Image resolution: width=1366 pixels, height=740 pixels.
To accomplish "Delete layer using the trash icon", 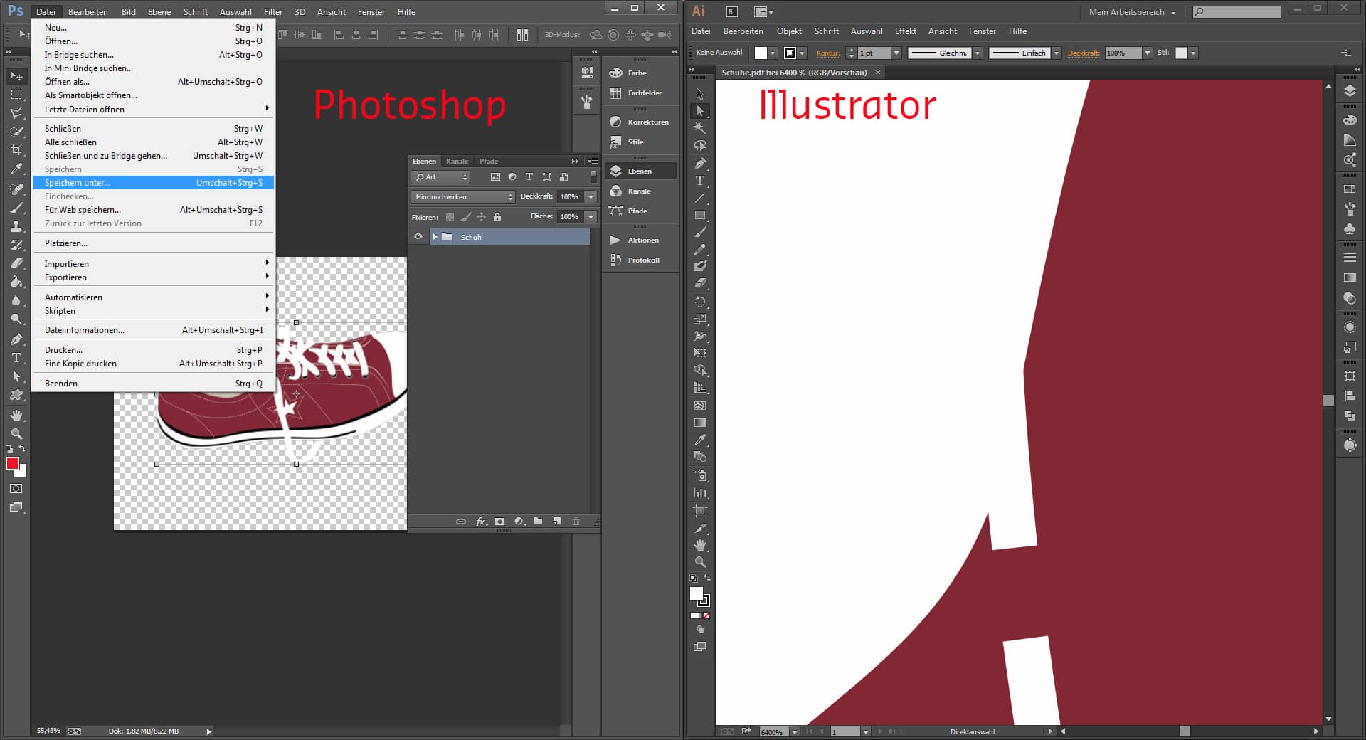I will coord(576,522).
